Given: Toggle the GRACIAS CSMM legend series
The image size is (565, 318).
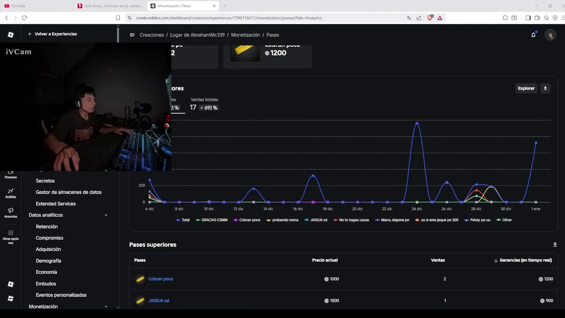Looking at the screenshot, I should pyautogui.click(x=211, y=220).
